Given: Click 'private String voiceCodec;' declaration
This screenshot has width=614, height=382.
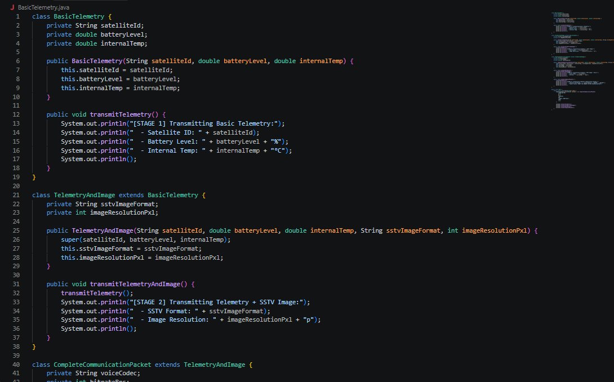Looking at the screenshot, I should pos(93,374).
